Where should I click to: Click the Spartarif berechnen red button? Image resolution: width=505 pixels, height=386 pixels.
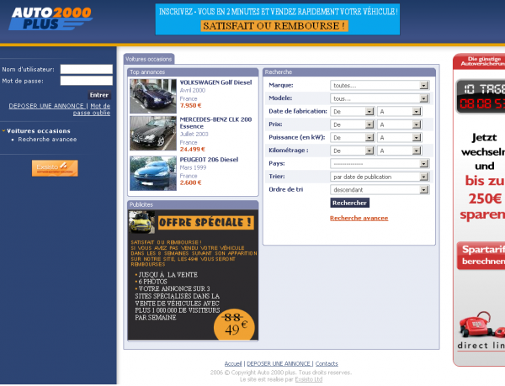click(481, 256)
